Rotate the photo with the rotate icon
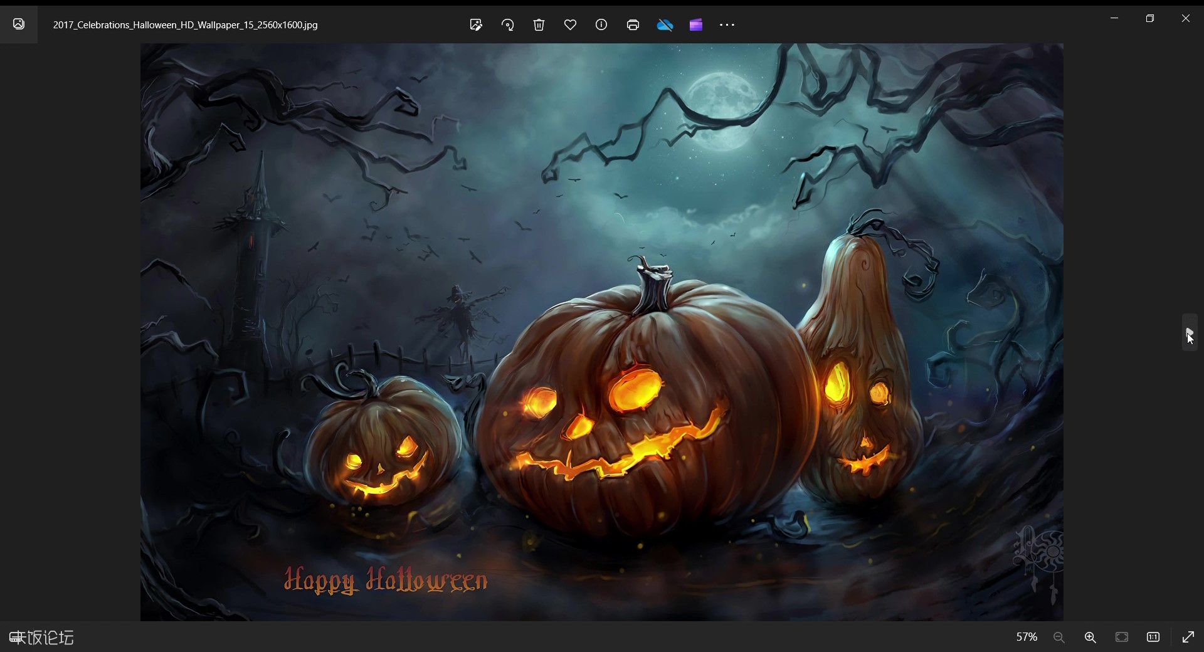 click(507, 25)
